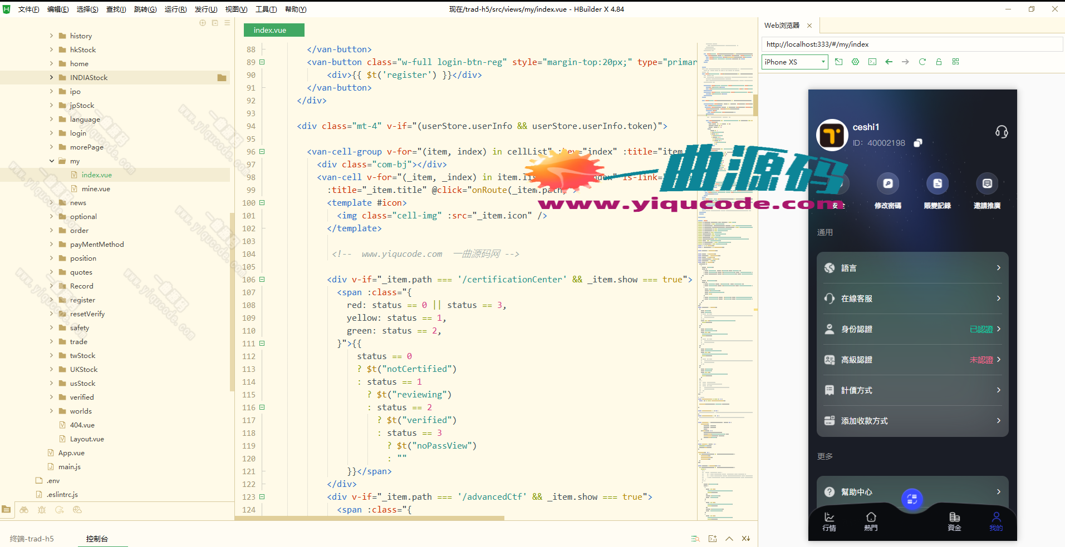
Task: Copy the user ID with the copy icon
Action: (918, 143)
